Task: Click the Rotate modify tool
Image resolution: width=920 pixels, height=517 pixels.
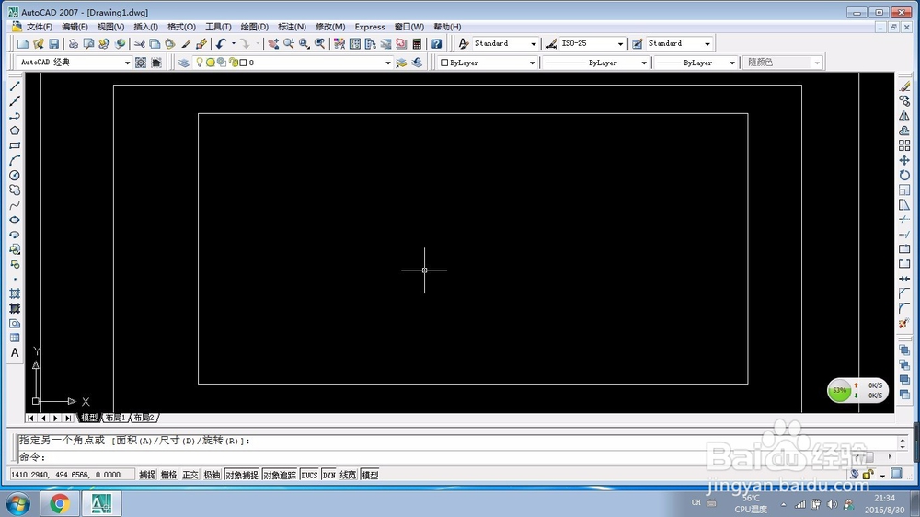Action: (x=904, y=175)
